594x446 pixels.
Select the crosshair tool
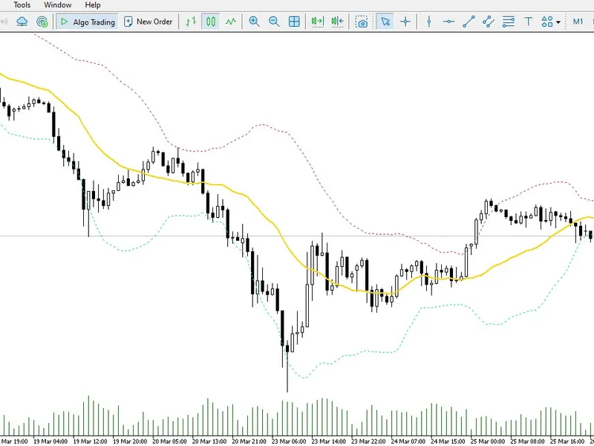(x=405, y=22)
